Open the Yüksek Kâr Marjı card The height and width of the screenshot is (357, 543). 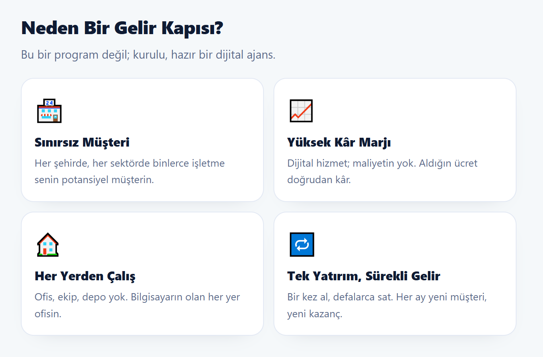point(395,140)
